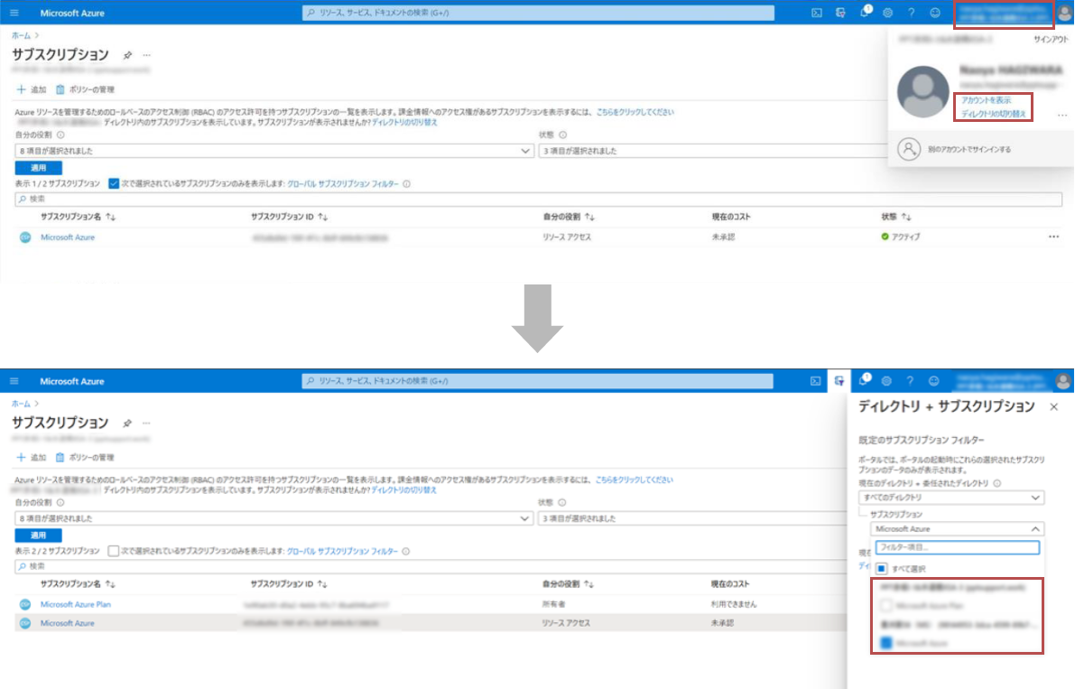Close the ディレクトリ + サブスクリプション panel
Image resolution: width=1075 pixels, height=689 pixels.
coord(1053,407)
